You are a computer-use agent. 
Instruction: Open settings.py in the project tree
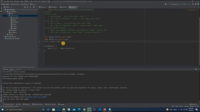pos(15,22)
